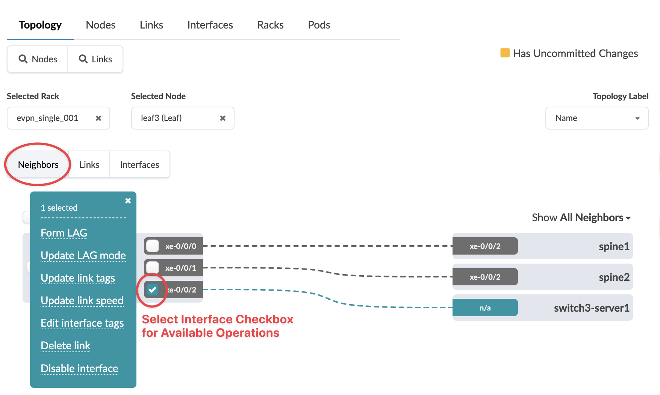The width and height of the screenshot is (660, 395).
Task: Open the Links search with the magnifier icon
Action: coord(95,59)
